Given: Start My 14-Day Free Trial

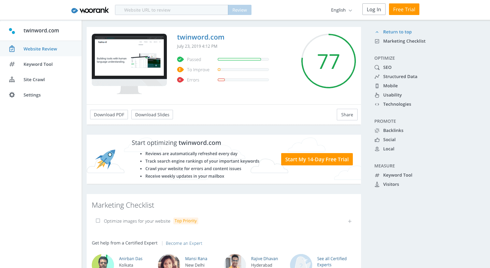Looking at the screenshot, I should pos(317,159).
